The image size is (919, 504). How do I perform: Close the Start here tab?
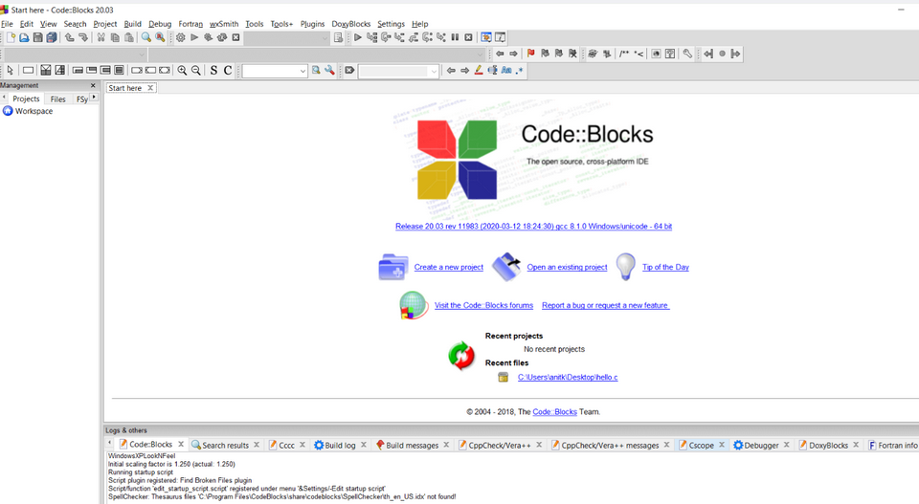[150, 88]
